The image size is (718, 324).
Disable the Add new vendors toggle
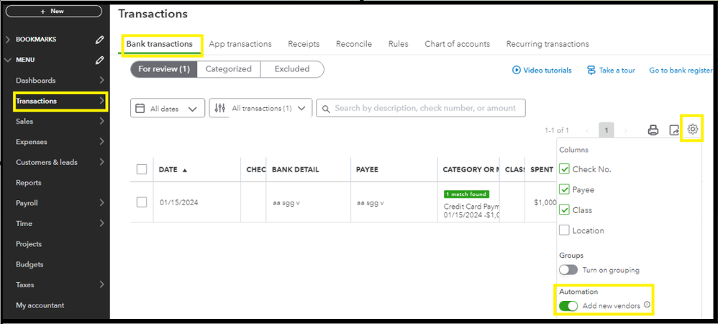click(x=568, y=306)
